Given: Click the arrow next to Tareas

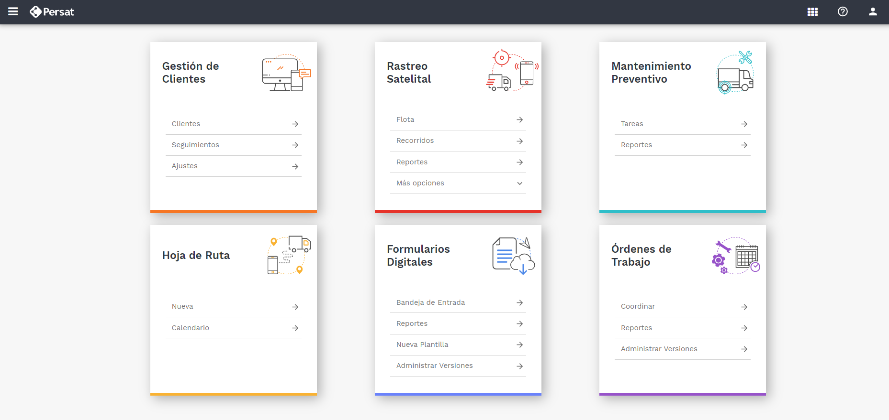Looking at the screenshot, I should point(744,124).
